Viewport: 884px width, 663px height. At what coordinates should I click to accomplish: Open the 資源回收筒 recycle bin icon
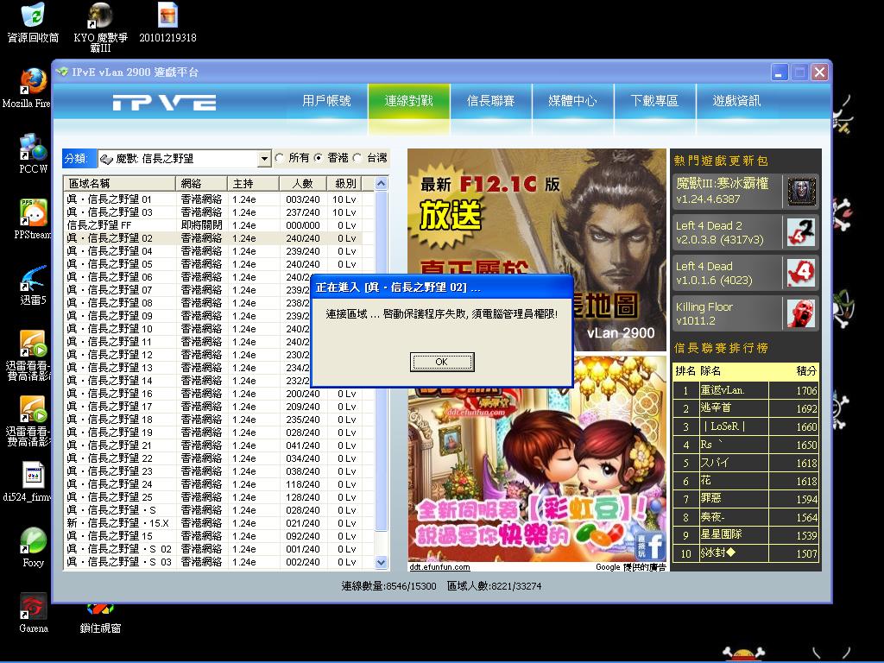(33, 16)
